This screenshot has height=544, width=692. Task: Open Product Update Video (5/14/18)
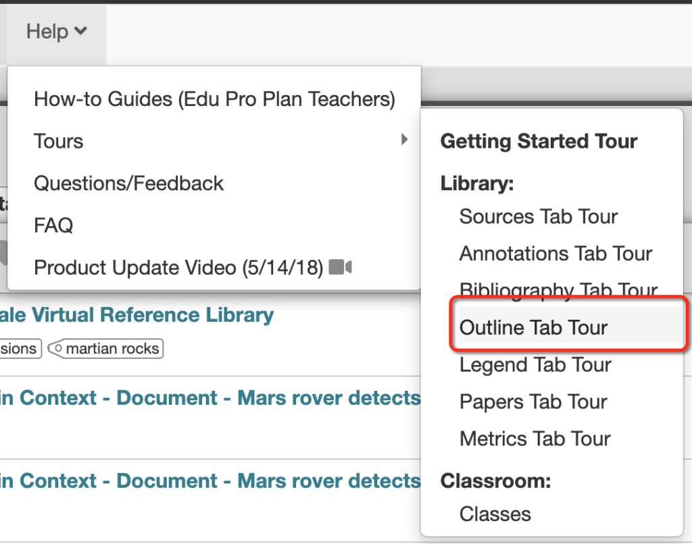tap(214, 267)
